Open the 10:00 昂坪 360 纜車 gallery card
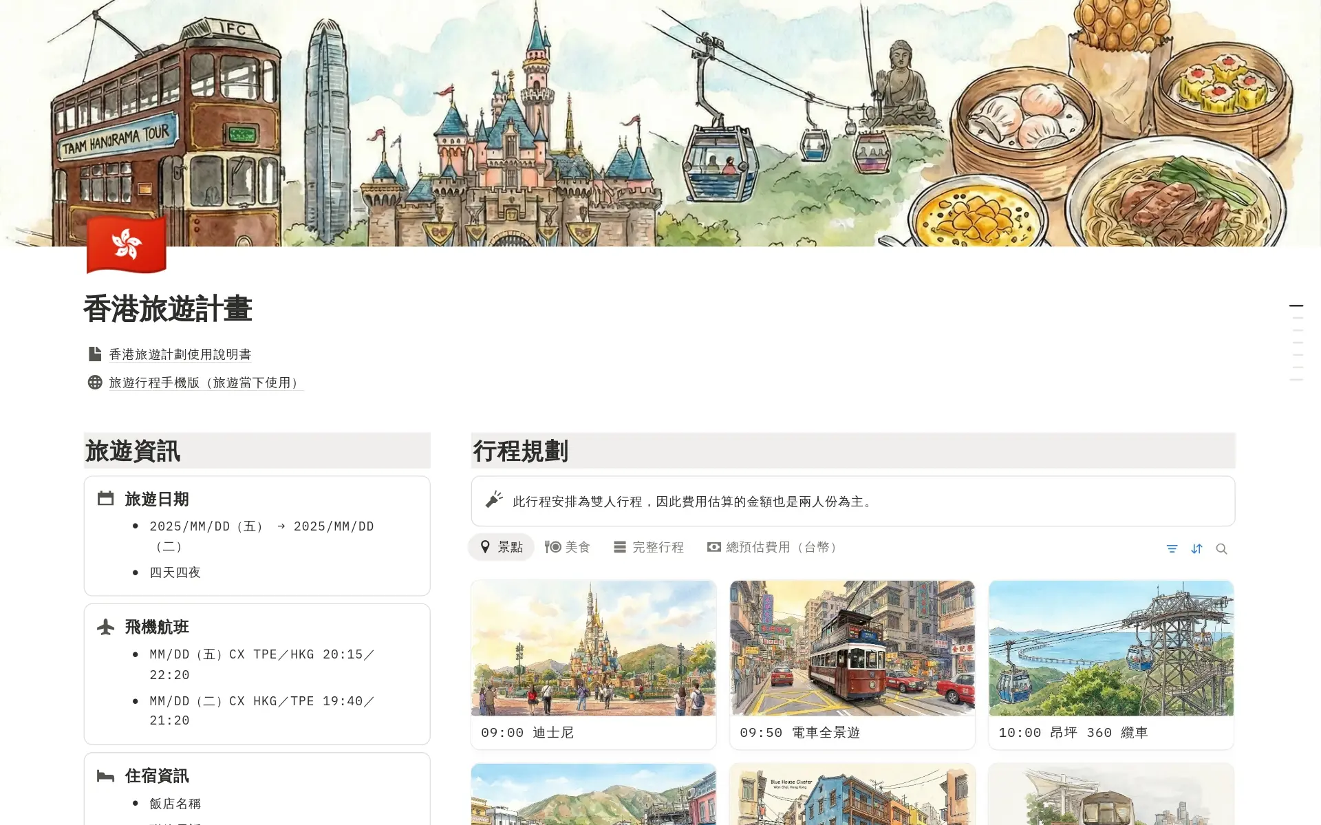The height and width of the screenshot is (825, 1321). pyautogui.click(x=1111, y=665)
